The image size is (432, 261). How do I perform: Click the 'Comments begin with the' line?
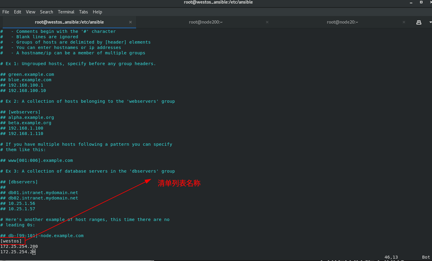[x=58, y=31]
